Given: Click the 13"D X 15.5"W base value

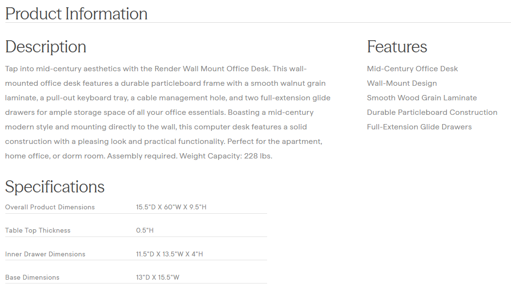Looking at the screenshot, I should [x=158, y=277].
